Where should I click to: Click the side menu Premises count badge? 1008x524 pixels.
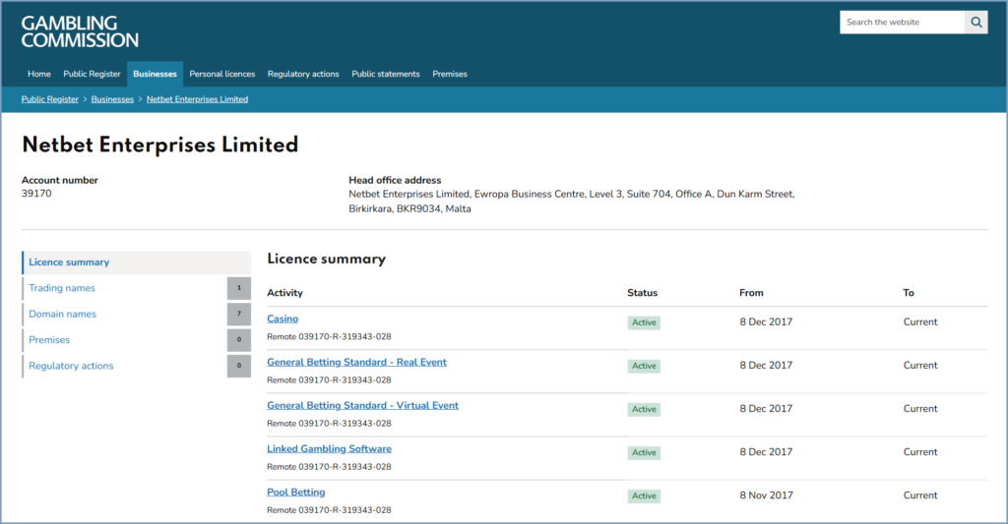click(x=239, y=340)
